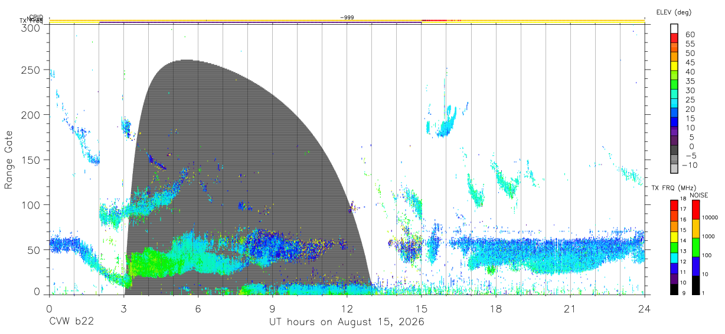This screenshot has height=334, width=725.
Task: Click the '-999' CPID value above the plot
Action: coord(347,18)
